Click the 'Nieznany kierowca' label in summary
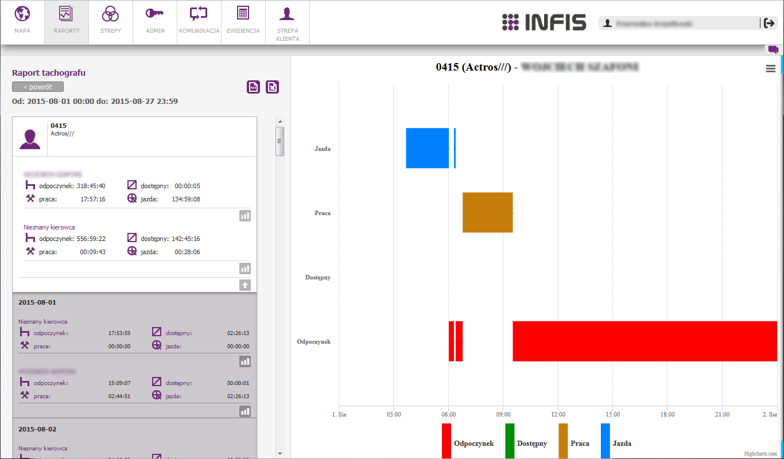The width and height of the screenshot is (784, 459). [49, 227]
